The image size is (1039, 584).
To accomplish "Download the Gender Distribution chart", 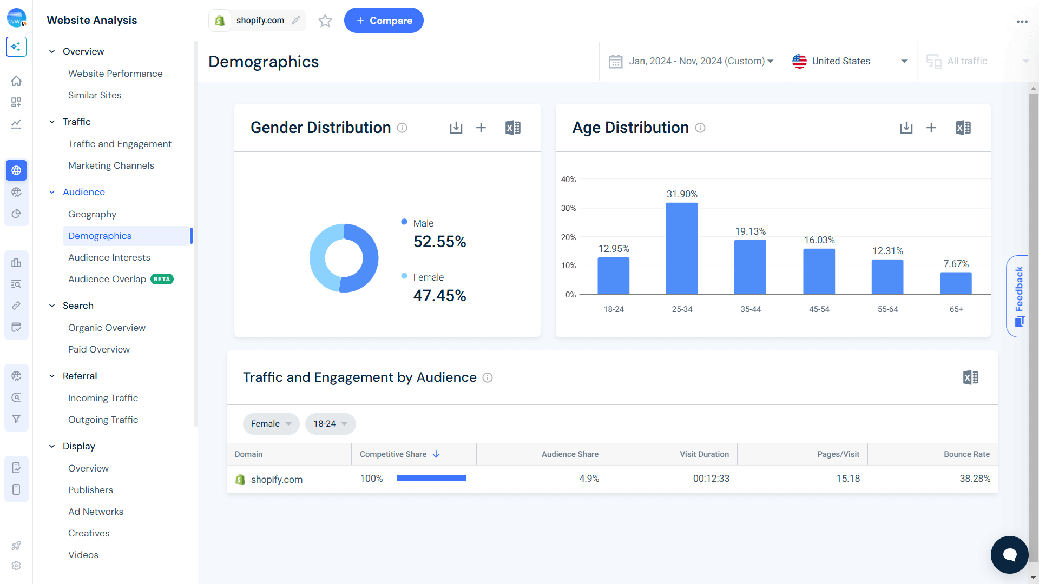I will [456, 128].
